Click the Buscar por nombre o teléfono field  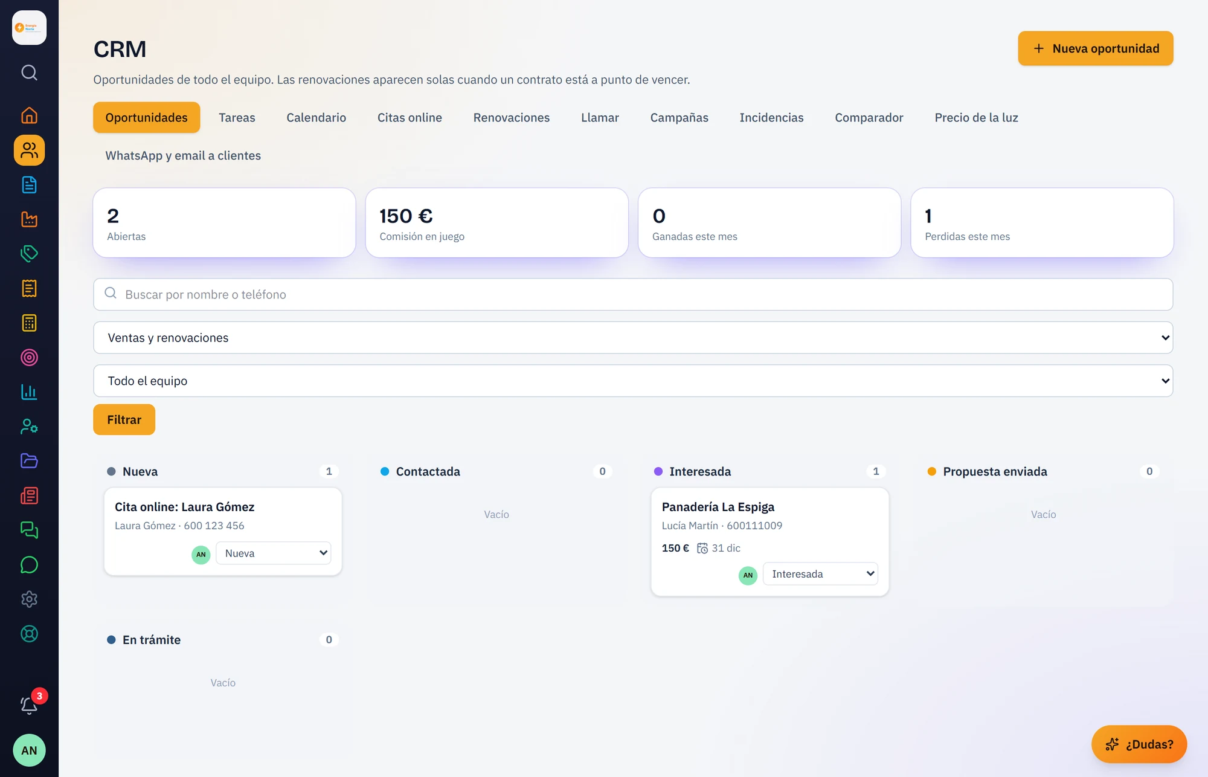click(x=633, y=294)
